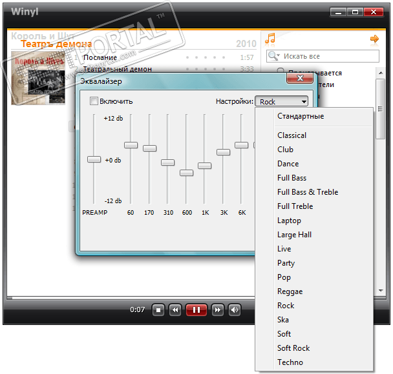The width and height of the screenshot is (393, 374).
Task: Click the Король и Шут album cover
Action: click(38, 78)
